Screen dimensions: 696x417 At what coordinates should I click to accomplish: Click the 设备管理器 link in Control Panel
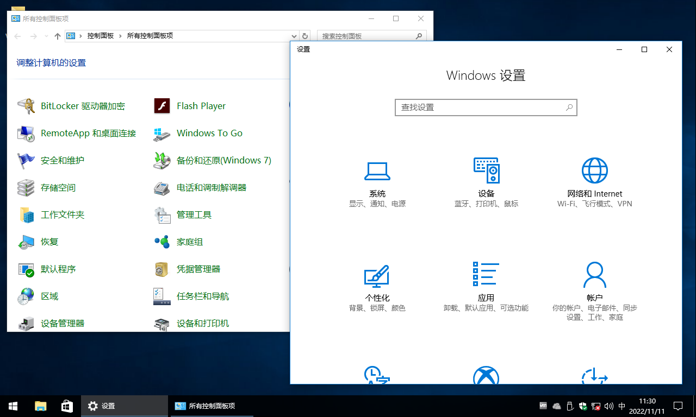tap(63, 323)
